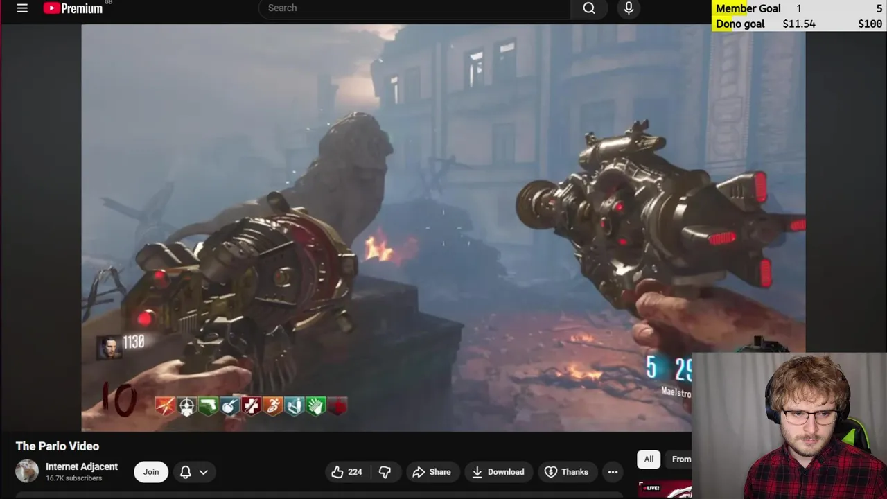Viewport: 887px width, 499px height.
Task: Open the YouTube hamburger guide menu
Action: pos(22,8)
